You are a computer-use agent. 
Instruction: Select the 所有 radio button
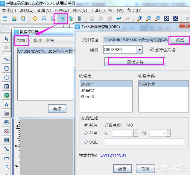pos(86,125)
